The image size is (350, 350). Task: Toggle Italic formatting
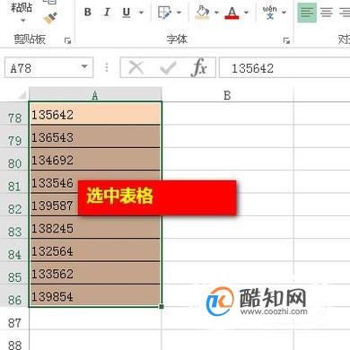tap(107, 13)
